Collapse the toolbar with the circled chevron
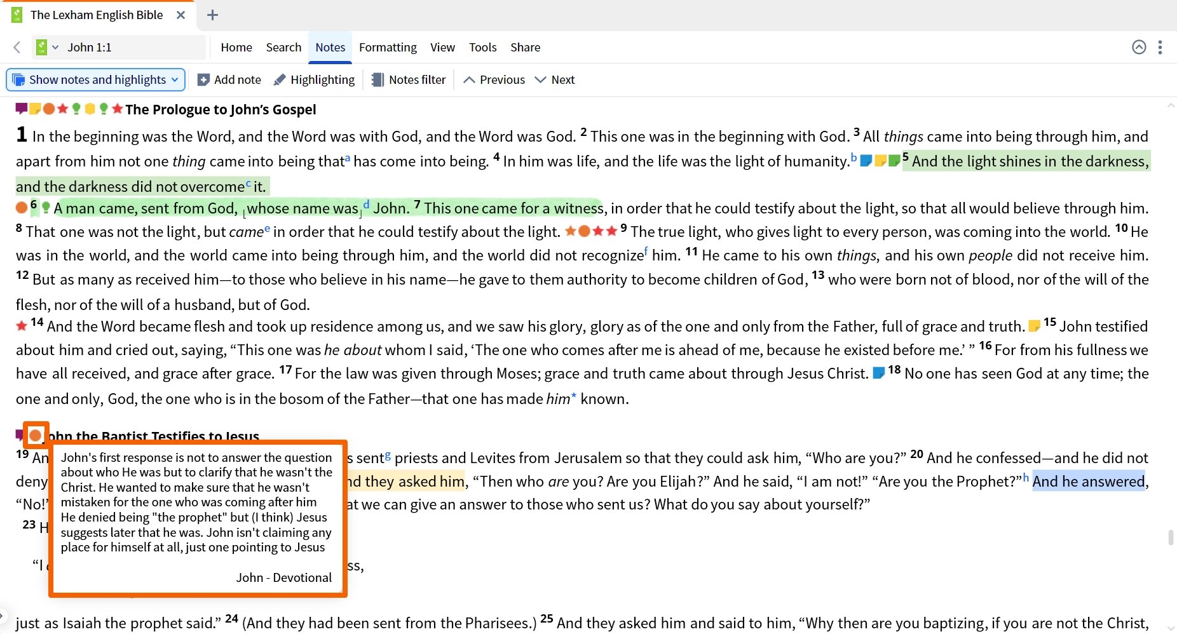 tap(1139, 47)
